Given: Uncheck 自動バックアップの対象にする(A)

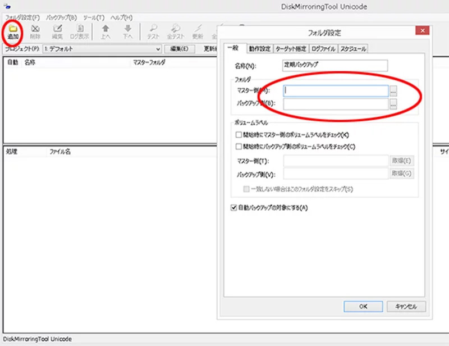Looking at the screenshot, I should (235, 208).
